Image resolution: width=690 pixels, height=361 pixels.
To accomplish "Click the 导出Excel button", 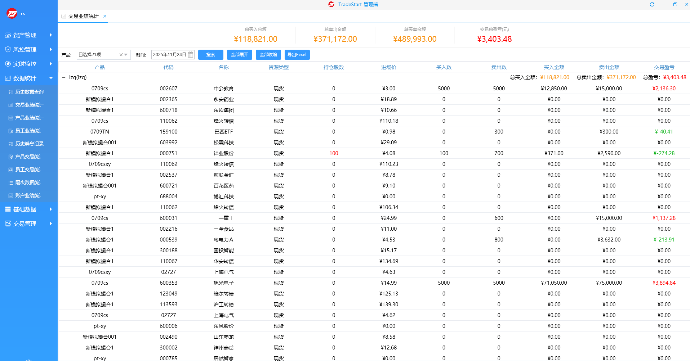I will click(x=297, y=55).
